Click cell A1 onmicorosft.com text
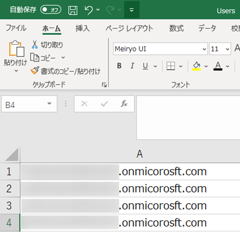Image resolution: width=240 pixels, height=232 pixels. [163, 172]
